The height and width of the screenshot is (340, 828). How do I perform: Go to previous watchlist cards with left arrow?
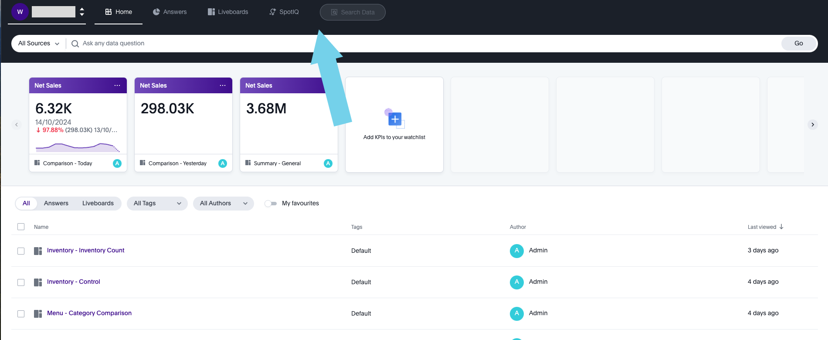(x=17, y=125)
